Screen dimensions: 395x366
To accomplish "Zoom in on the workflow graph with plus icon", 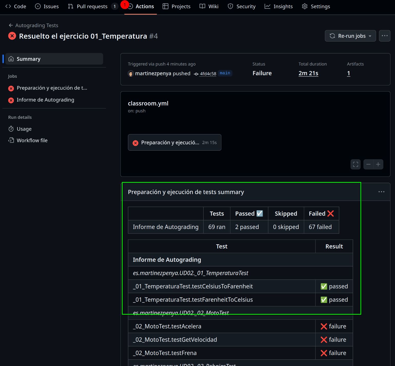I will (x=378, y=164).
